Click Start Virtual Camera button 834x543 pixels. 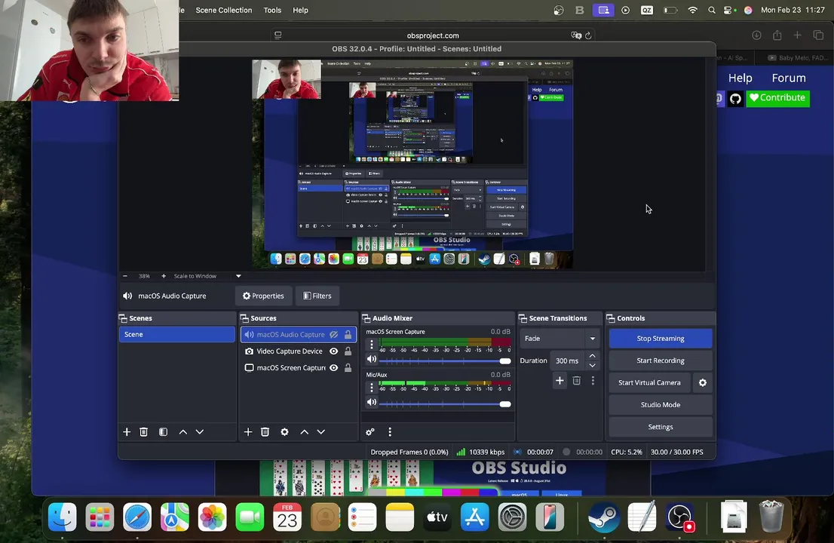[x=649, y=382]
